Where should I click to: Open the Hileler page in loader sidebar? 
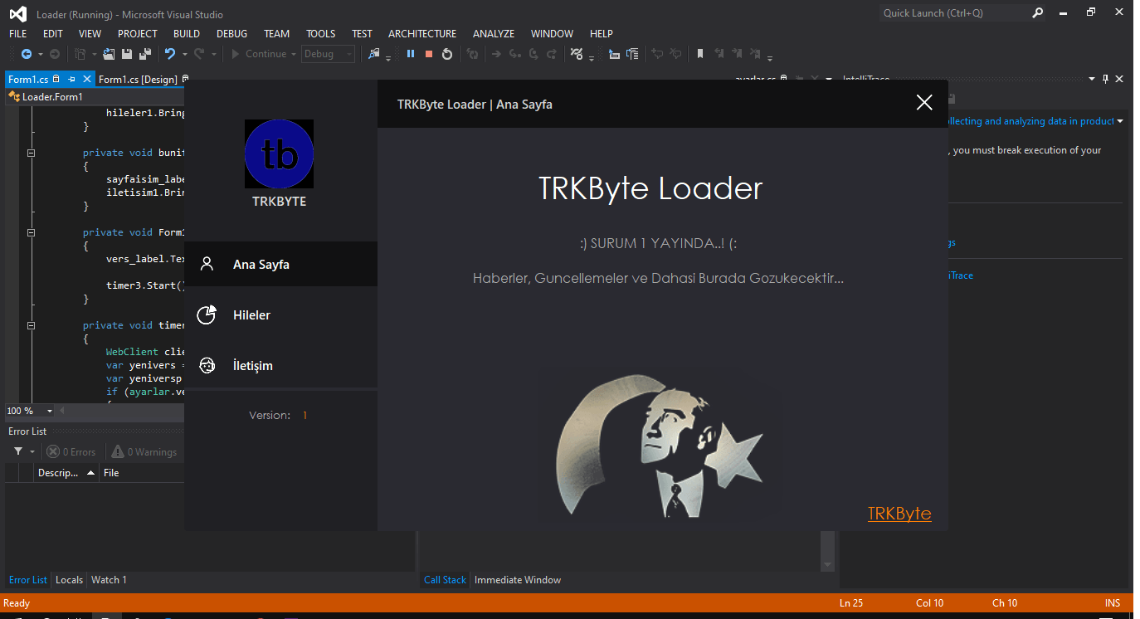point(281,315)
